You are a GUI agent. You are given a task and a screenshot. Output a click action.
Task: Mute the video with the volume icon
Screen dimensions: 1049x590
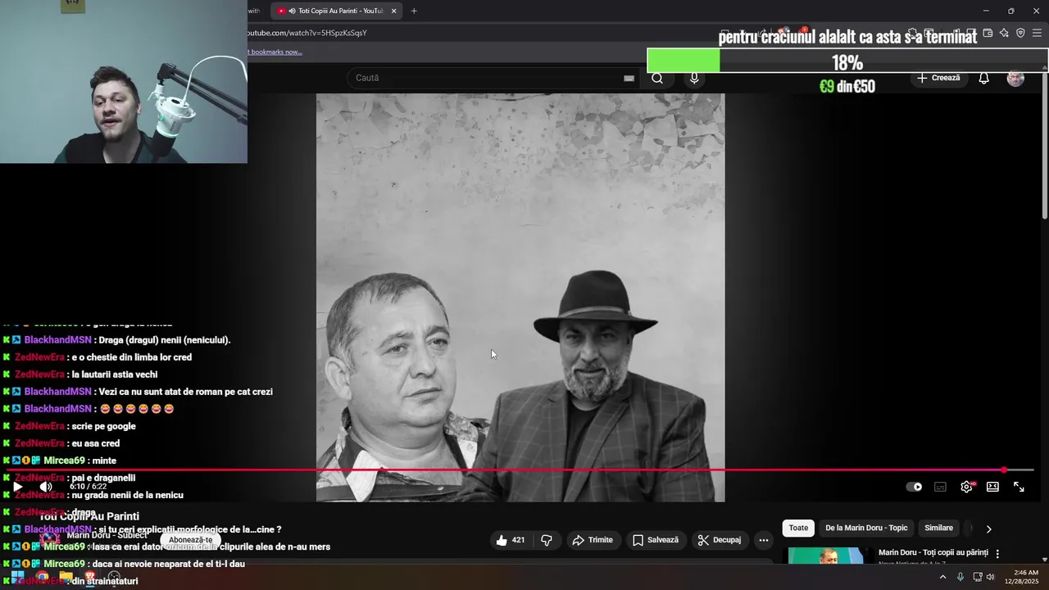click(46, 487)
